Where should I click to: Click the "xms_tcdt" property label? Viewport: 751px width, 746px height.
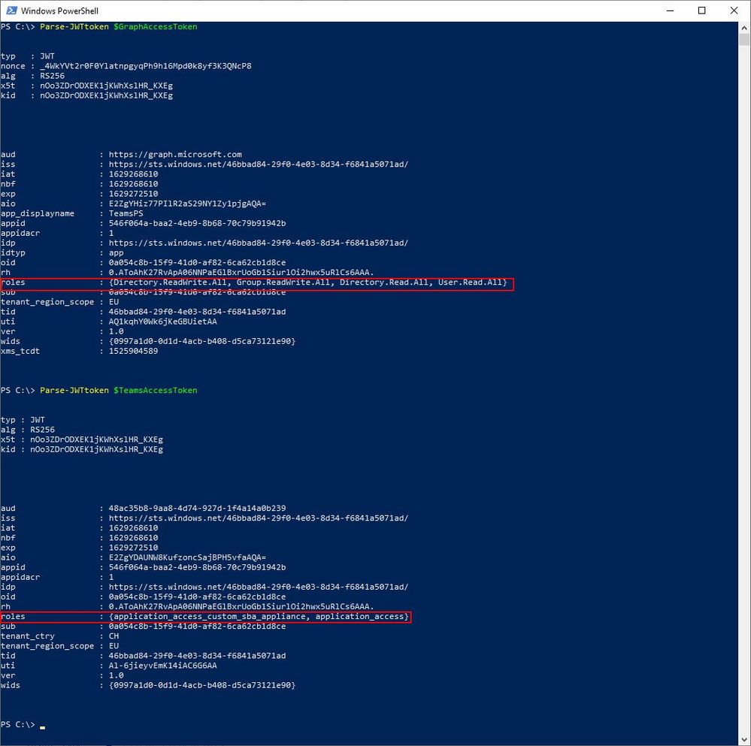[20, 352]
